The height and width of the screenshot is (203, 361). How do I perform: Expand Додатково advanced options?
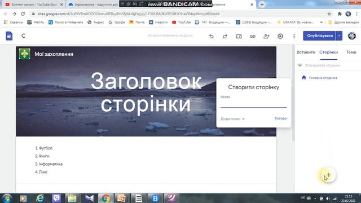tap(232, 119)
